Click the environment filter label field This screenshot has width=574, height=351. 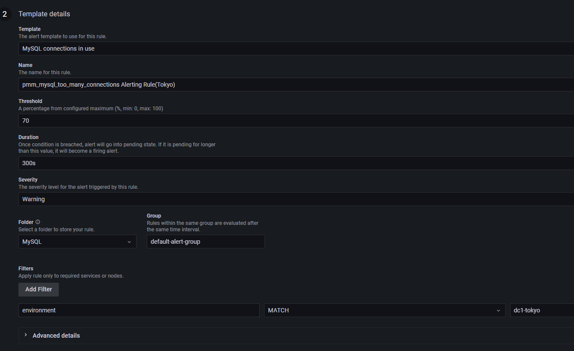pos(139,310)
